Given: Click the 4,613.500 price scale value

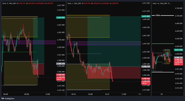Looking at the screenshot, I should pos(146,11).
